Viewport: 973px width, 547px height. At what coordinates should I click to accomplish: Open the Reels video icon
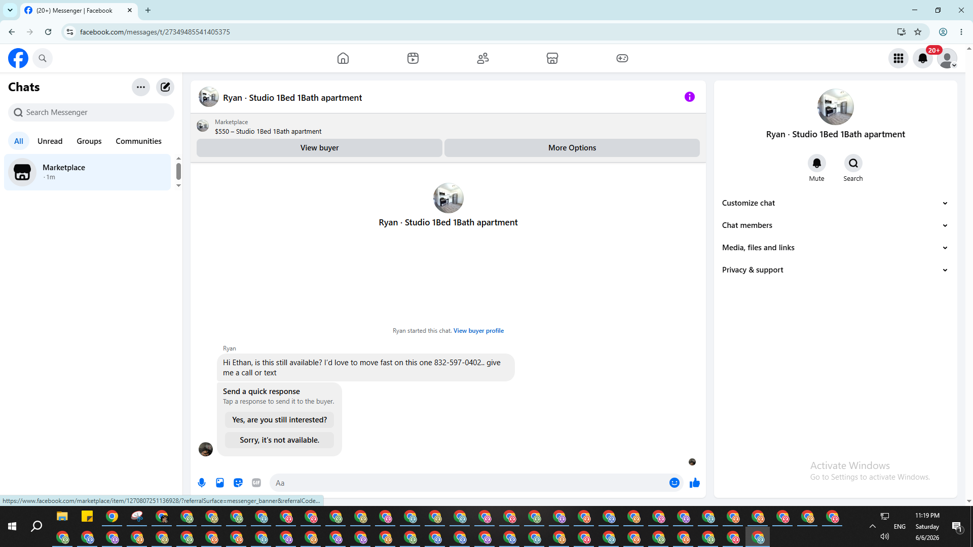413,58
